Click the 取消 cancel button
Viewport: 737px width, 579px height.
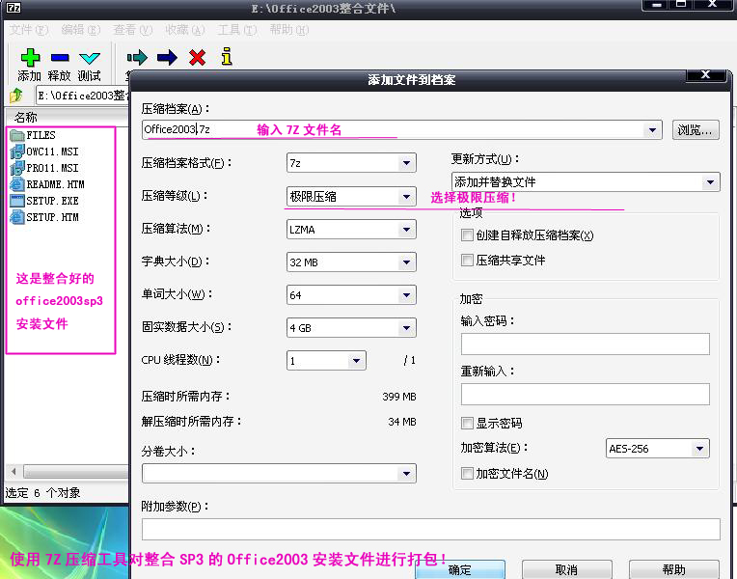pyautogui.click(x=567, y=569)
